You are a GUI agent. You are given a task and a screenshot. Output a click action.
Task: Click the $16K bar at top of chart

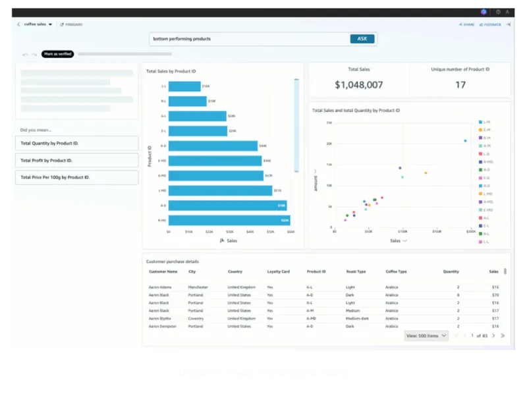click(x=184, y=86)
